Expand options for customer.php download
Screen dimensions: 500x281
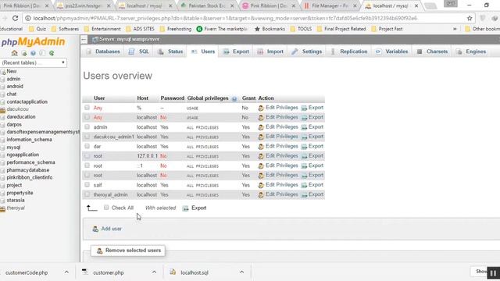click(x=154, y=272)
